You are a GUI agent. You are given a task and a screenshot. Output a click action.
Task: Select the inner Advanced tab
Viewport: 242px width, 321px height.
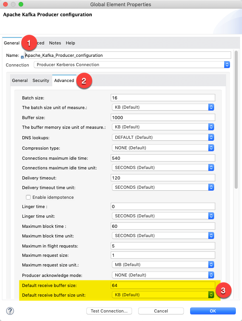point(64,80)
